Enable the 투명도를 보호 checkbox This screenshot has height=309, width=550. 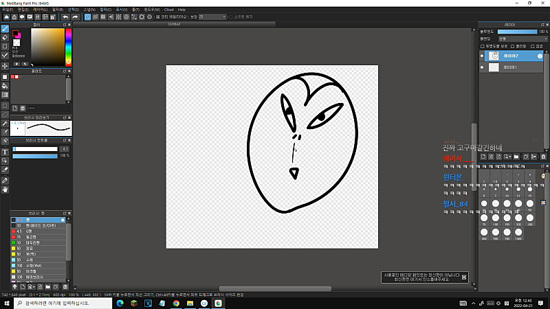[483, 46]
